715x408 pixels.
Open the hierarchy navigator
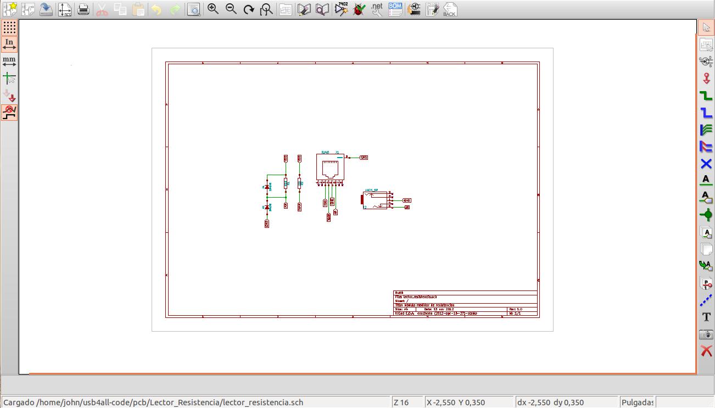pos(285,9)
